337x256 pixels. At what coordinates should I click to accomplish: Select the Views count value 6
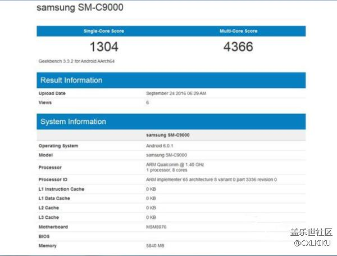147,102
